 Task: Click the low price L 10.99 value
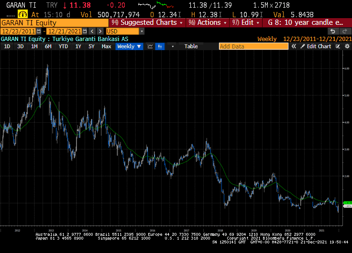click(x=247, y=15)
